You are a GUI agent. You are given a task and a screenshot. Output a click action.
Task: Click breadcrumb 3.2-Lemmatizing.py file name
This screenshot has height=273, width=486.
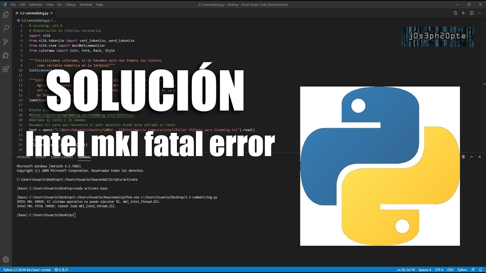[x=35, y=20]
